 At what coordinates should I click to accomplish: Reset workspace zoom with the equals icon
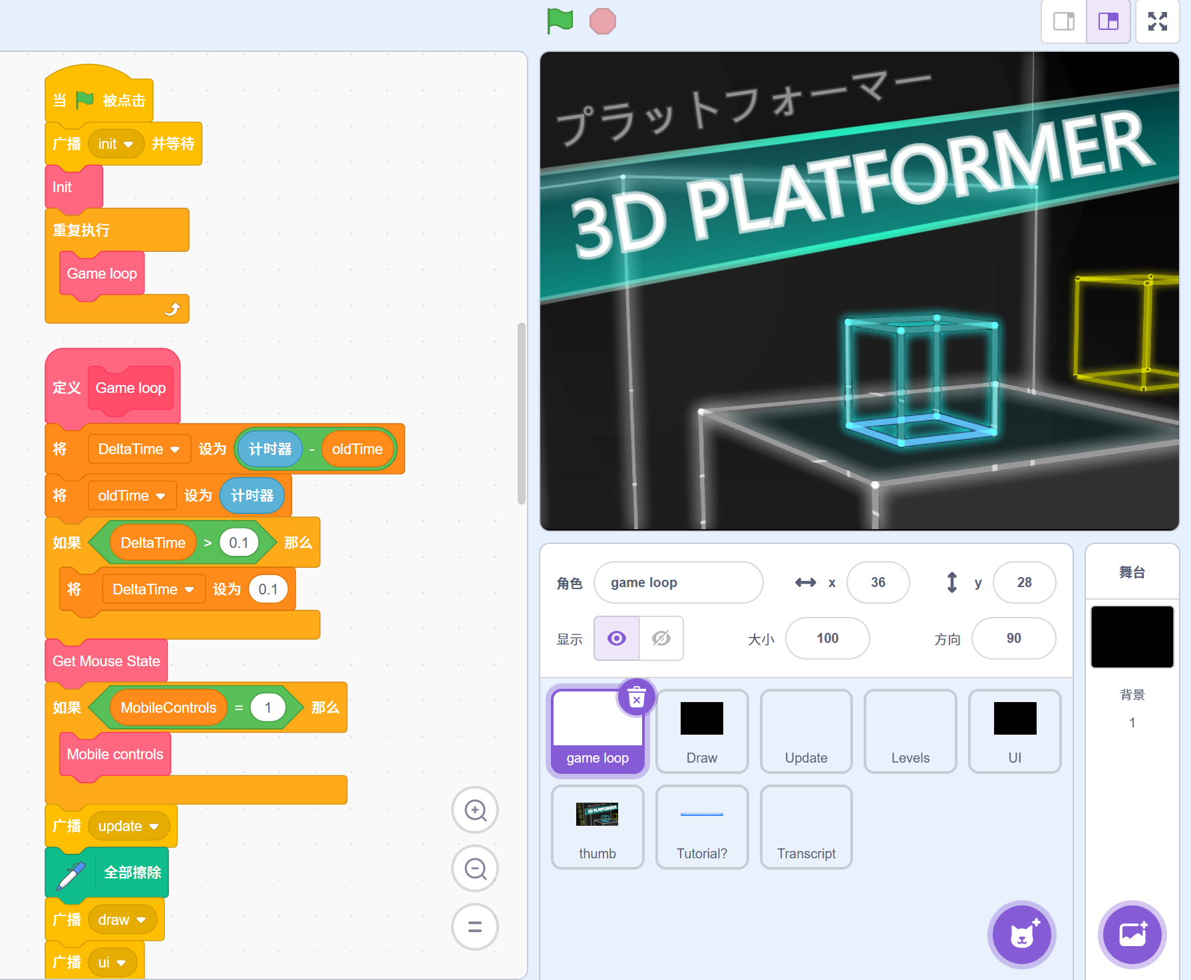(x=474, y=927)
